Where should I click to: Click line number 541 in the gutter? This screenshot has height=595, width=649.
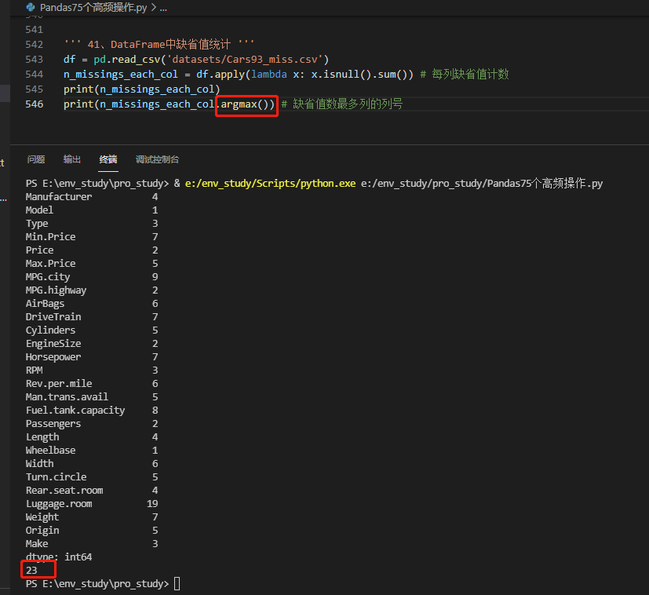coord(34,30)
